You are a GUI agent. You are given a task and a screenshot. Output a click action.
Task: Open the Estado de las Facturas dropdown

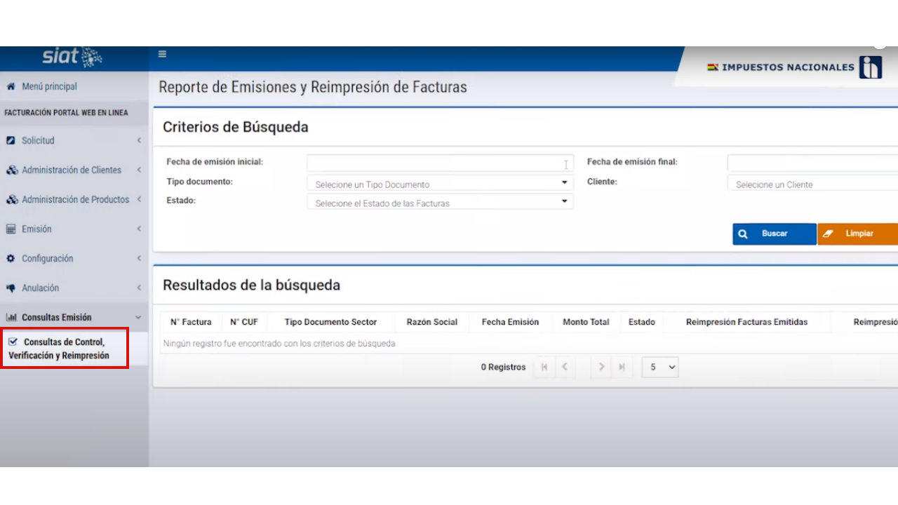click(x=440, y=203)
